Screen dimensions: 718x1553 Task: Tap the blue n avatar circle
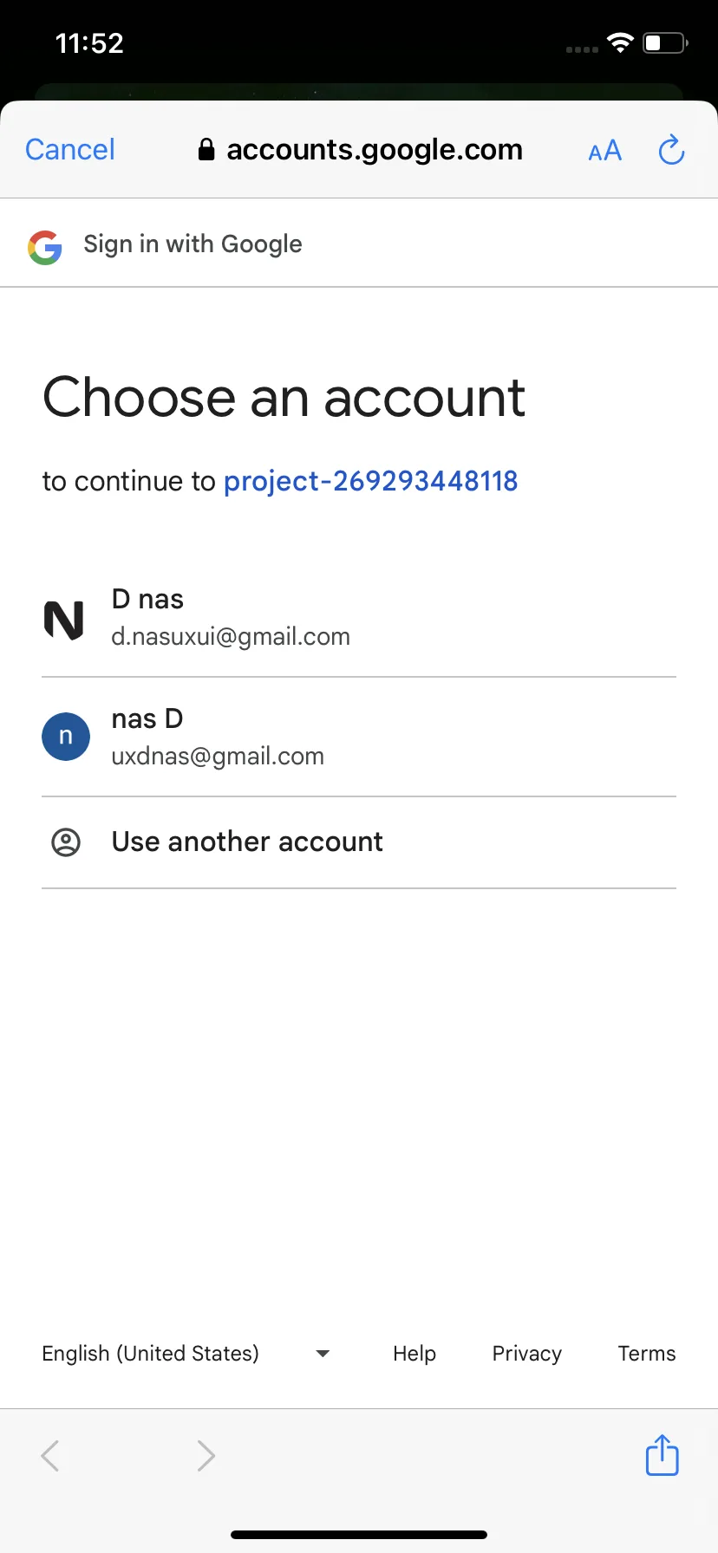coord(66,737)
